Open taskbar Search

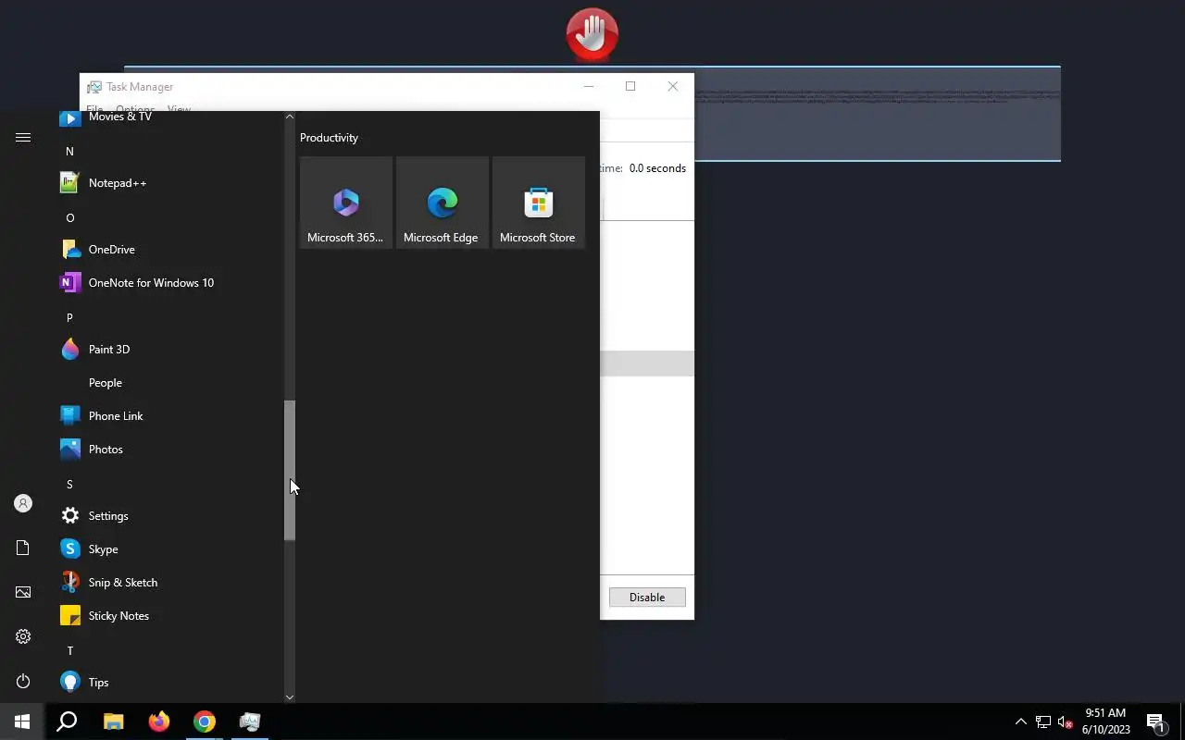click(67, 721)
